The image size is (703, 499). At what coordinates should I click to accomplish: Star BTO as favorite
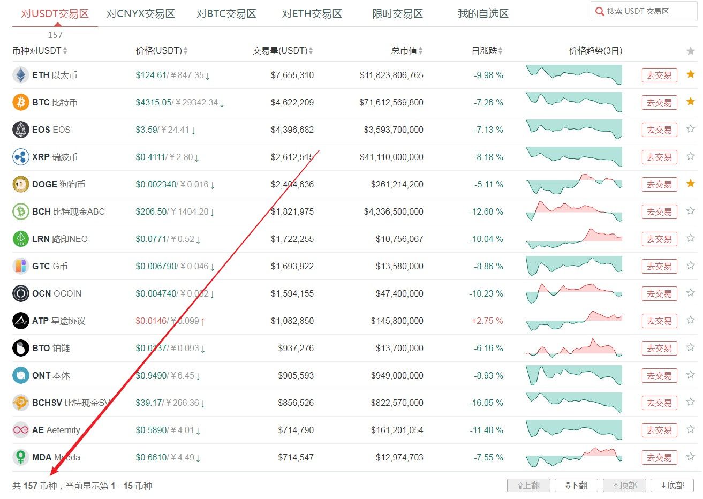(x=691, y=347)
